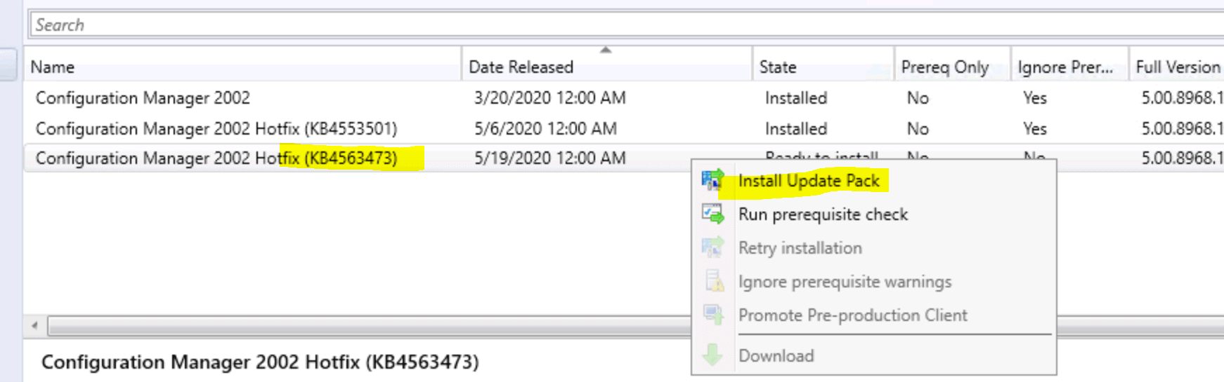The image size is (1224, 382).
Task: Click the Ignore prerequisite warnings icon
Action: [x=713, y=281]
